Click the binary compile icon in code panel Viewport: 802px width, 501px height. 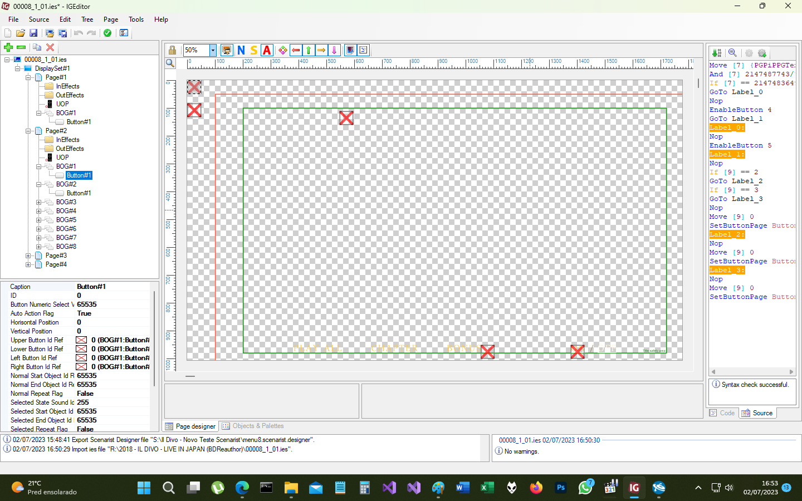click(x=717, y=53)
